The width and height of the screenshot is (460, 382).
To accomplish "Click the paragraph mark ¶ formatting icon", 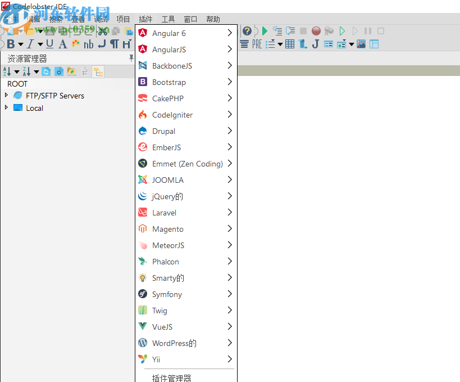I will [x=114, y=44].
